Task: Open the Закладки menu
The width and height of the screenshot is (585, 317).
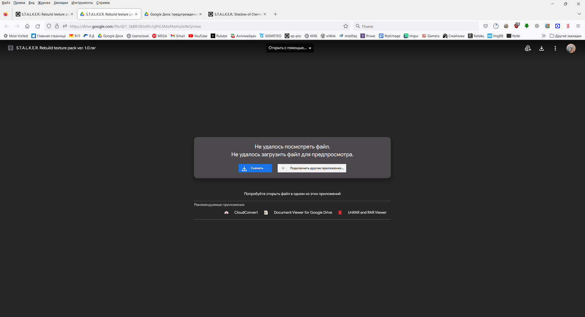Action: [x=61, y=3]
